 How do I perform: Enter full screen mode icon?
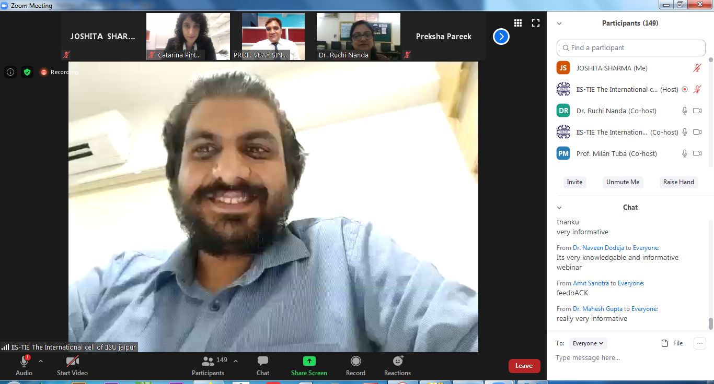536,23
